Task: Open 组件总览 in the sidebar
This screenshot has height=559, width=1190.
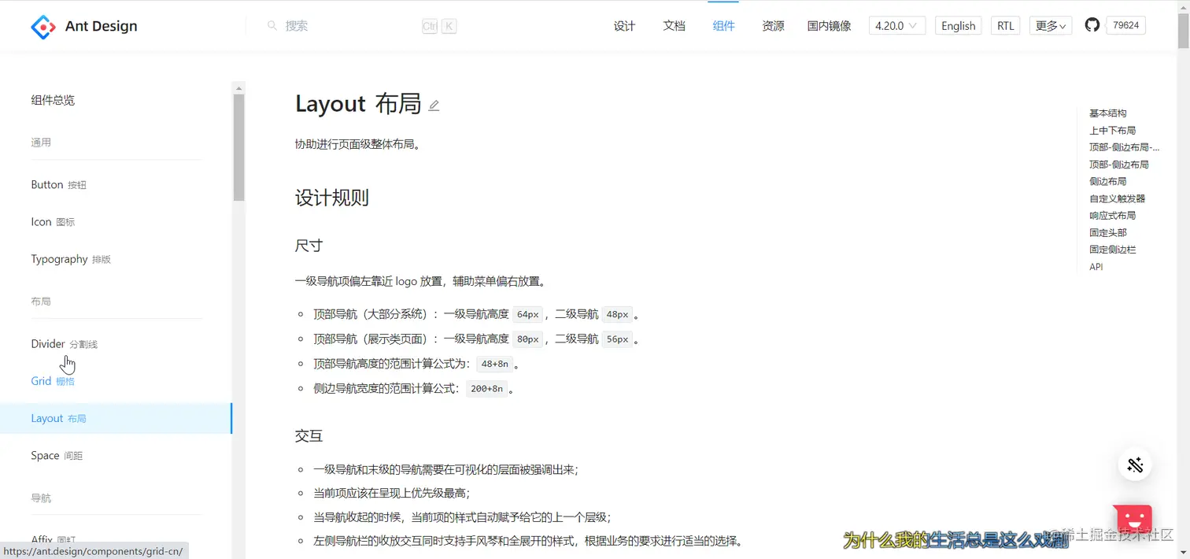Action: (53, 100)
